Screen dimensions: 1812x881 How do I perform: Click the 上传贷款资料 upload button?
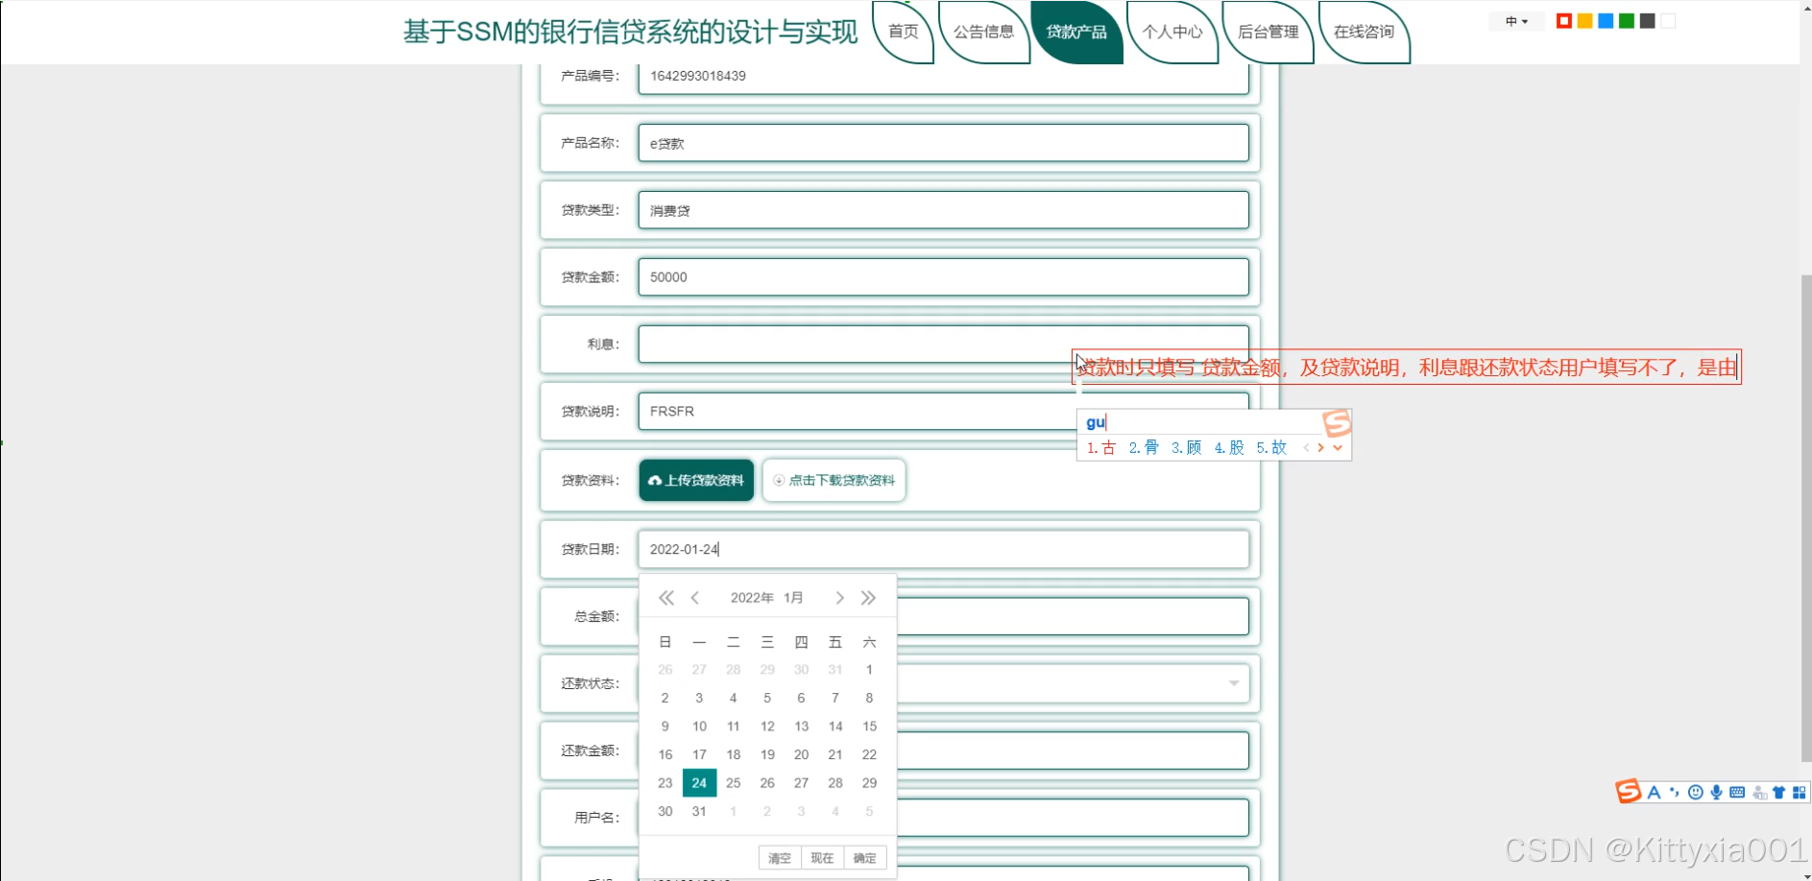696,480
